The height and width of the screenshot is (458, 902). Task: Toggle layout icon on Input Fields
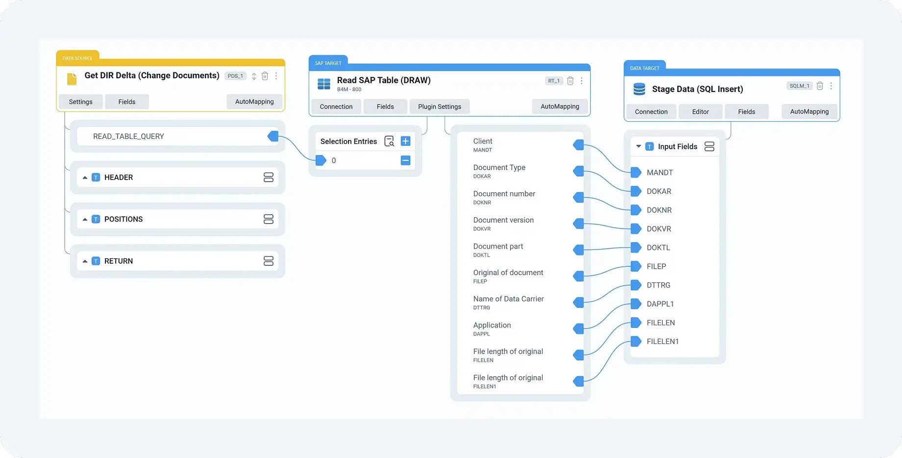point(709,146)
